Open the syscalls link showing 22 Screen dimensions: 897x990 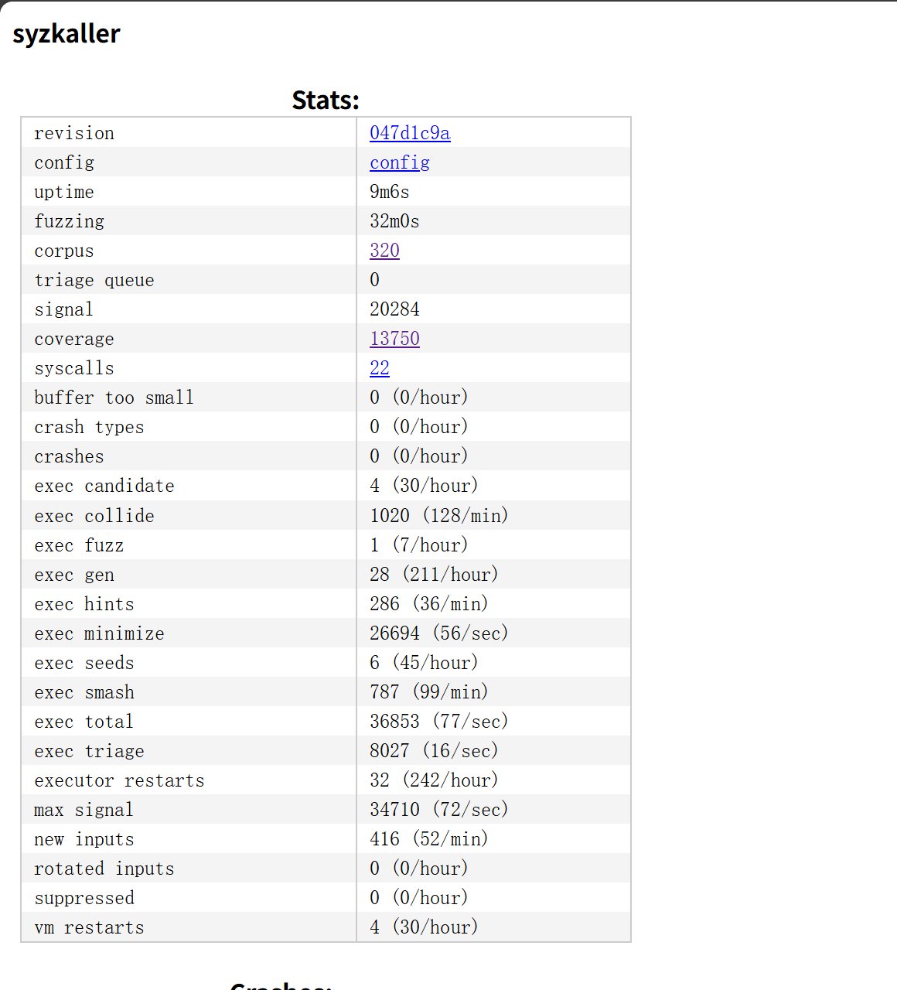tap(379, 368)
